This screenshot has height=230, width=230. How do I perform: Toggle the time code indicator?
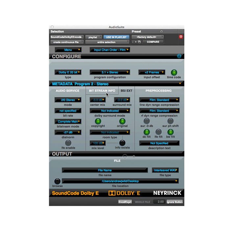coord(174,72)
